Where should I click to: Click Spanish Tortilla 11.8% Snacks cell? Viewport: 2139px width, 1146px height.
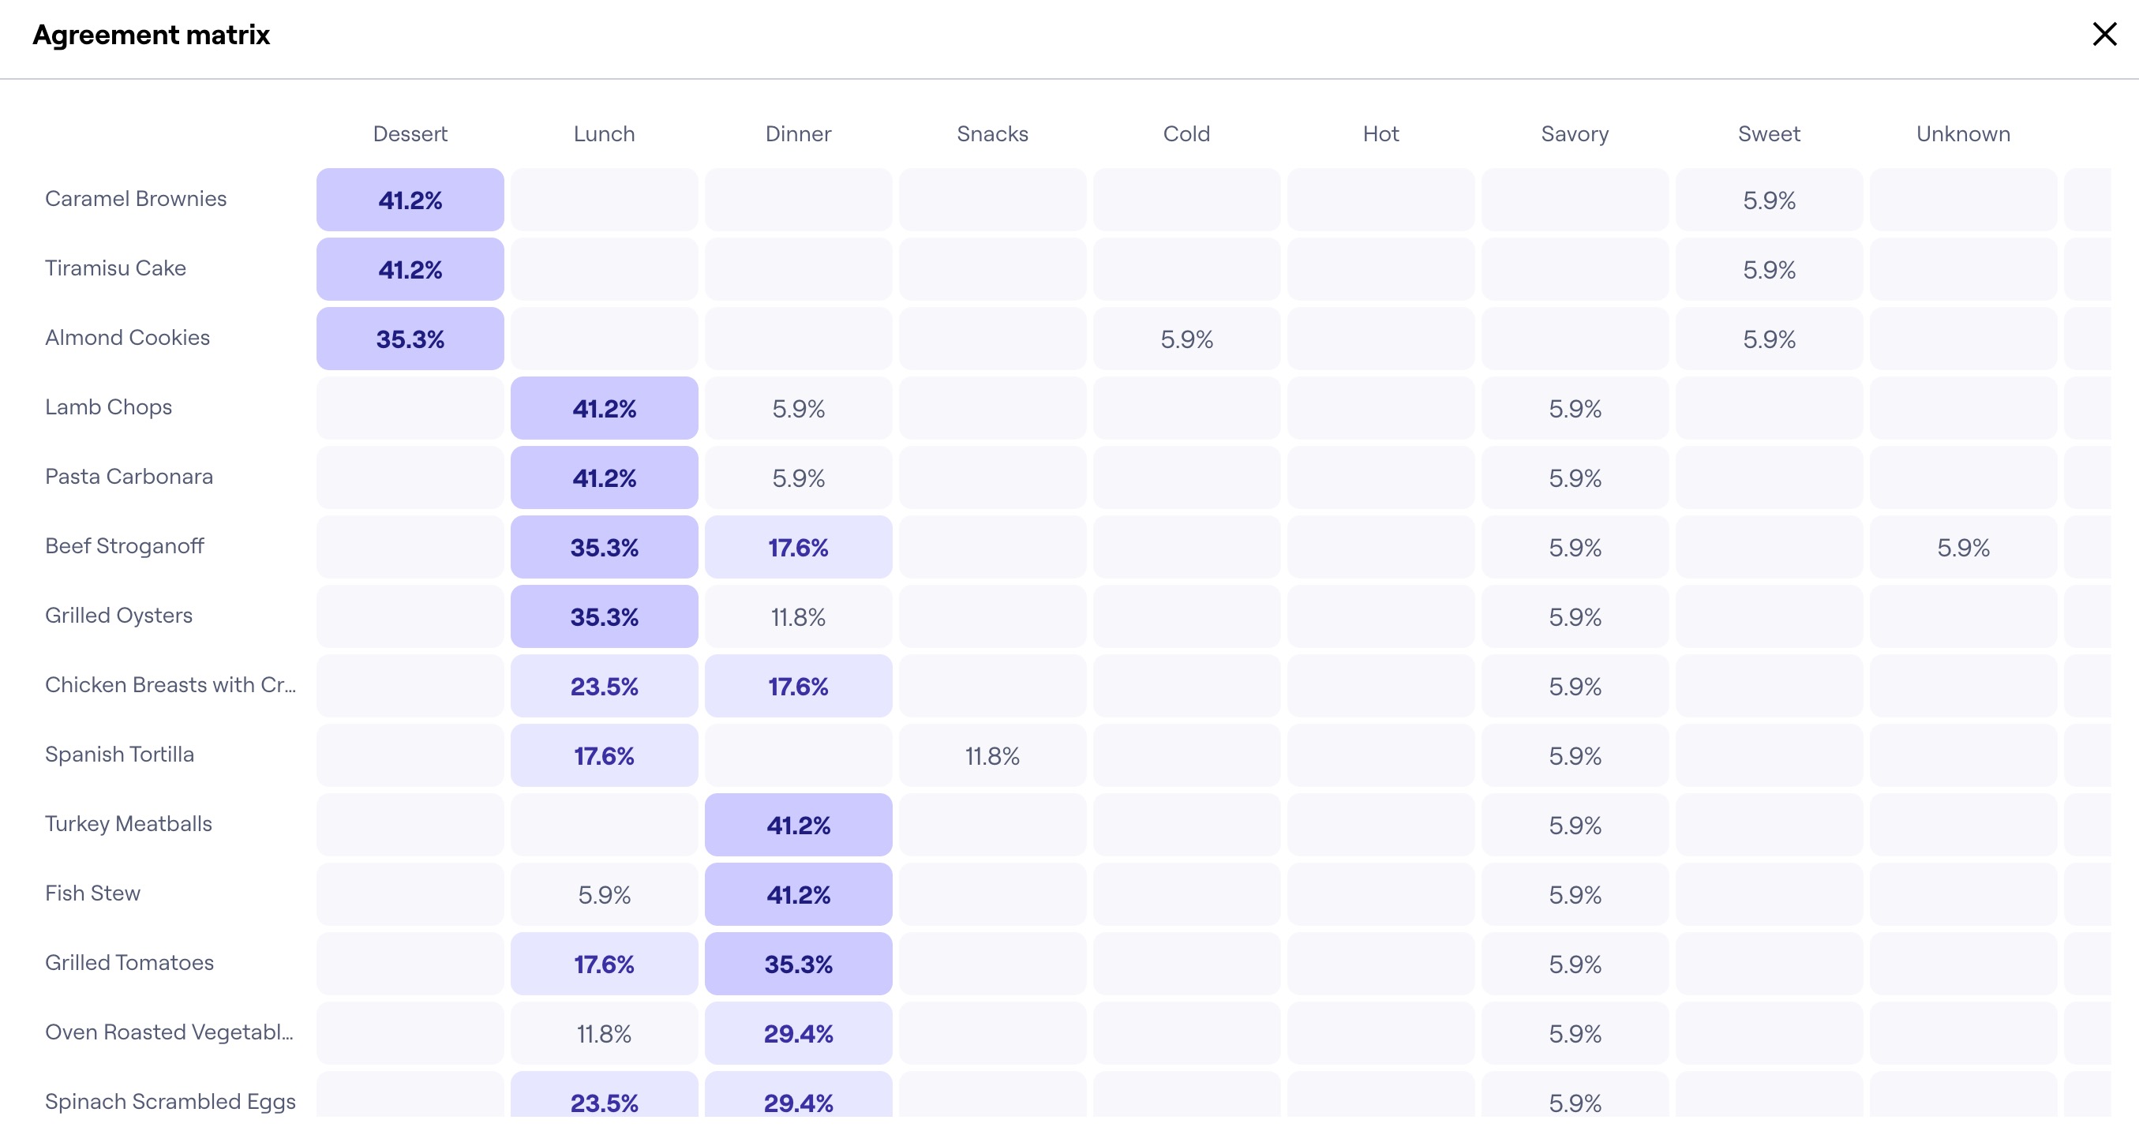pos(992,755)
